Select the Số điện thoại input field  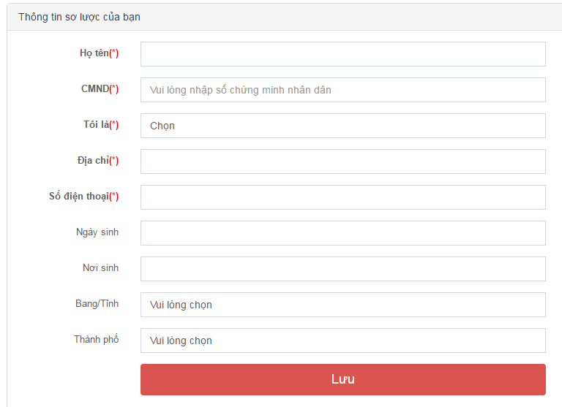(342, 197)
